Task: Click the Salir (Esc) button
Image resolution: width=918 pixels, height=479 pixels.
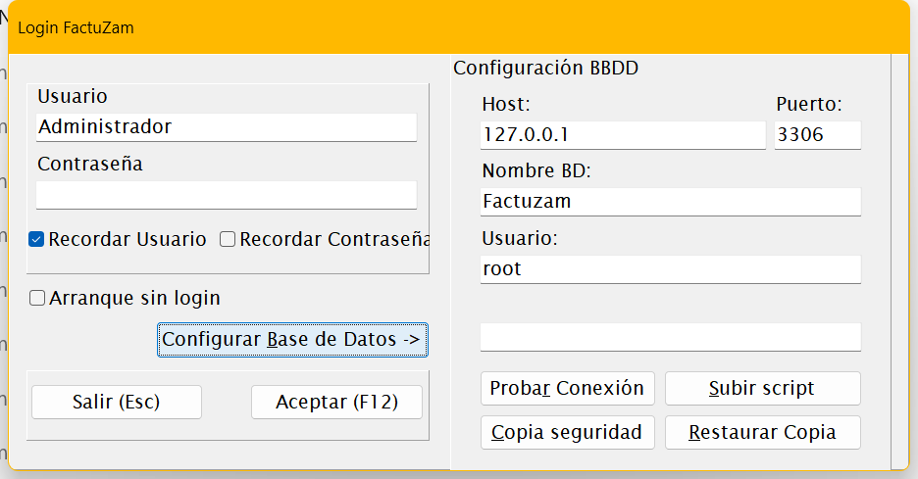Action: pos(117,402)
